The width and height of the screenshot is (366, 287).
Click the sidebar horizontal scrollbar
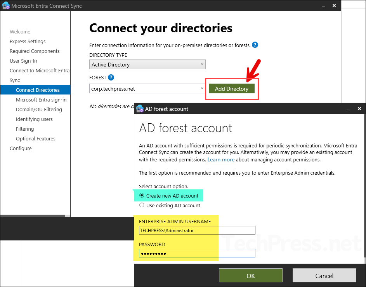[x=33, y=216]
